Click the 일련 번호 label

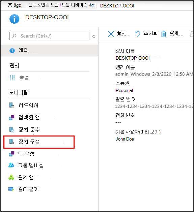126,99
